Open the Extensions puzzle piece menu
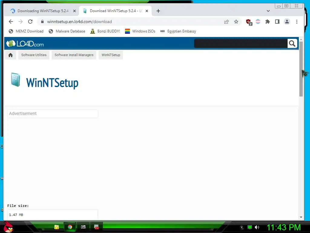Viewport: 310px width, 233px height. [x=268, y=22]
